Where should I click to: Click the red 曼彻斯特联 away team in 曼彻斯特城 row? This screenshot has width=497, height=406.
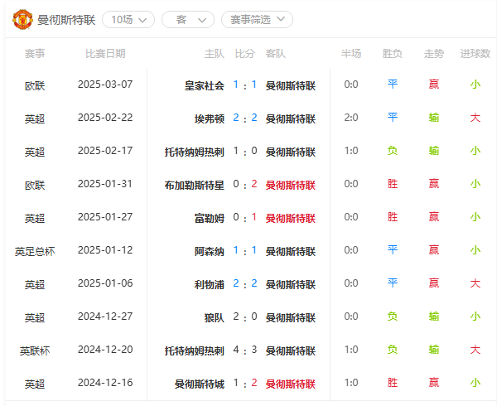tap(291, 384)
